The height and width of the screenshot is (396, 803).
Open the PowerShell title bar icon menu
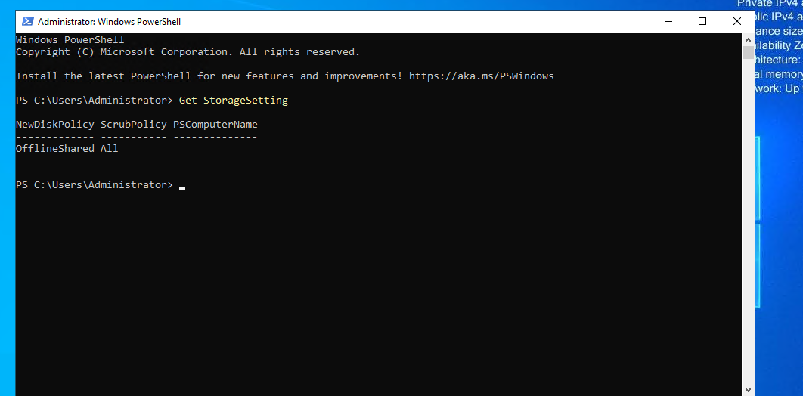pyautogui.click(x=28, y=21)
